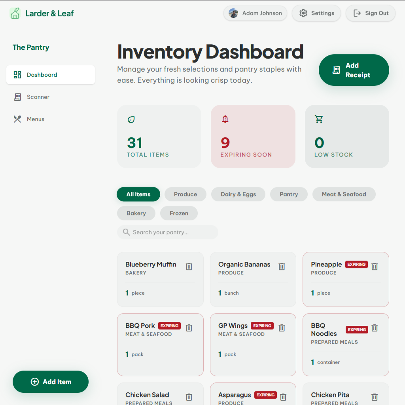Open Settings from the top bar
This screenshot has height=405, width=405.
click(x=316, y=13)
